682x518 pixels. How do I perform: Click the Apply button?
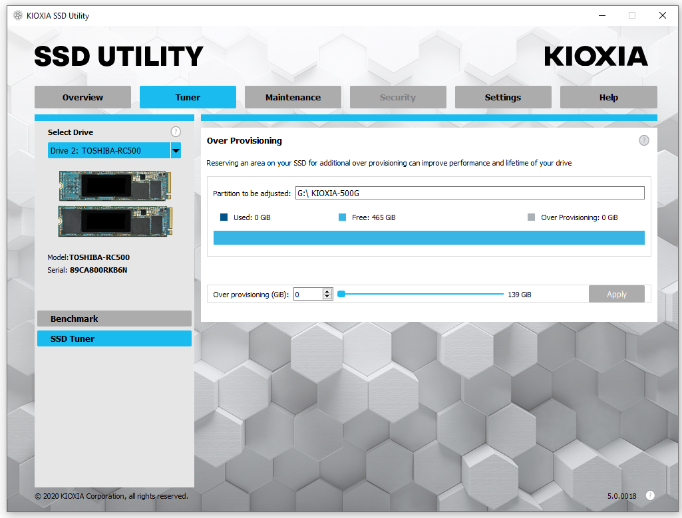[617, 294]
